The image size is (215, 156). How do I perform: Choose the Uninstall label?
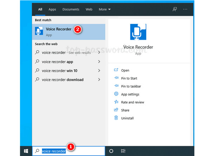127,118
